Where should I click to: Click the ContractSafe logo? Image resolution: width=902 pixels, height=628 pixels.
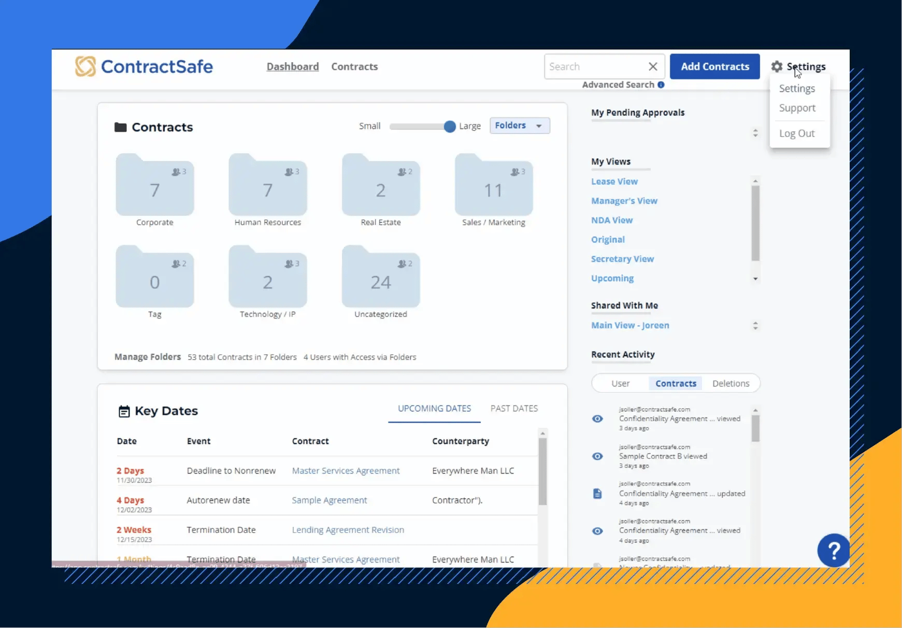coord(144,66)
